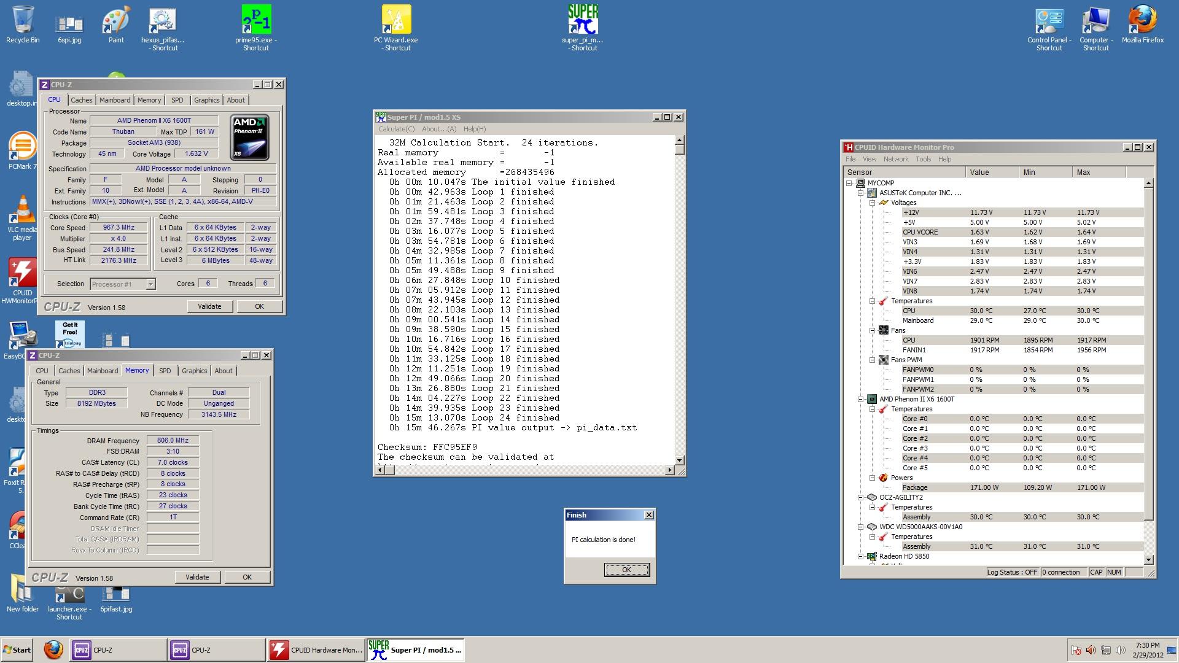This screenshot has height=663, width=1179.
Task: Launch the super_pi_mod shortcut icon
Action: coord(583,28)
